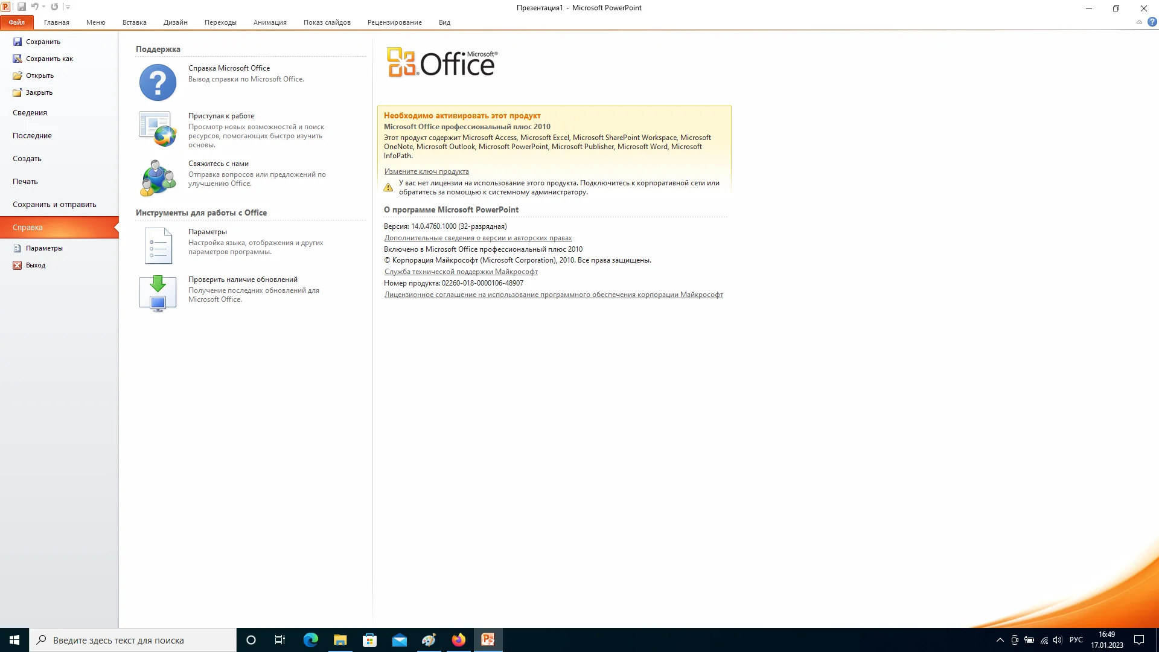1159x652 pixels.
Task: Click the Open folder icon in sidebar
Action: click(x=18, y=75)
